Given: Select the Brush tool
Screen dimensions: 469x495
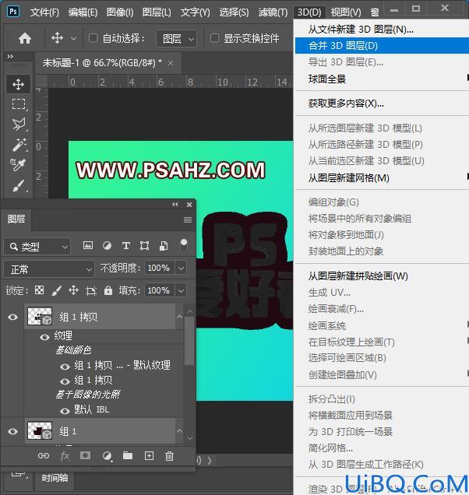Looking at the screenshot, I should pos(19,185).
